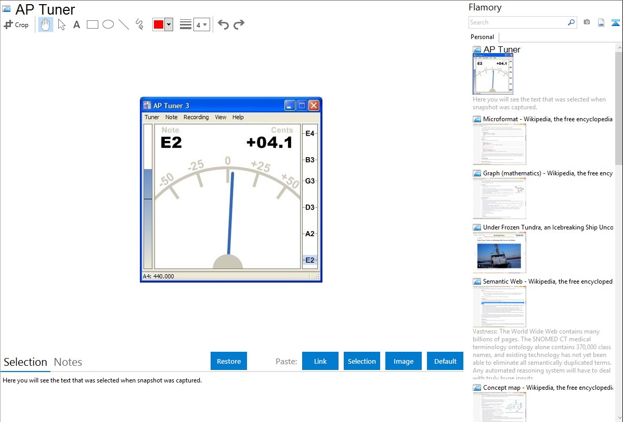
Task: Open the Microformat Wikipedia snapshot thumbnail
Action: (x=499, y=144)
